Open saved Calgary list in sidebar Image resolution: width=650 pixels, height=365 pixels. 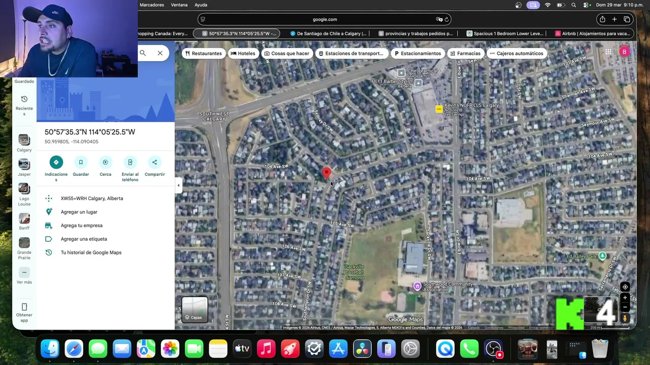coord(24,143)
